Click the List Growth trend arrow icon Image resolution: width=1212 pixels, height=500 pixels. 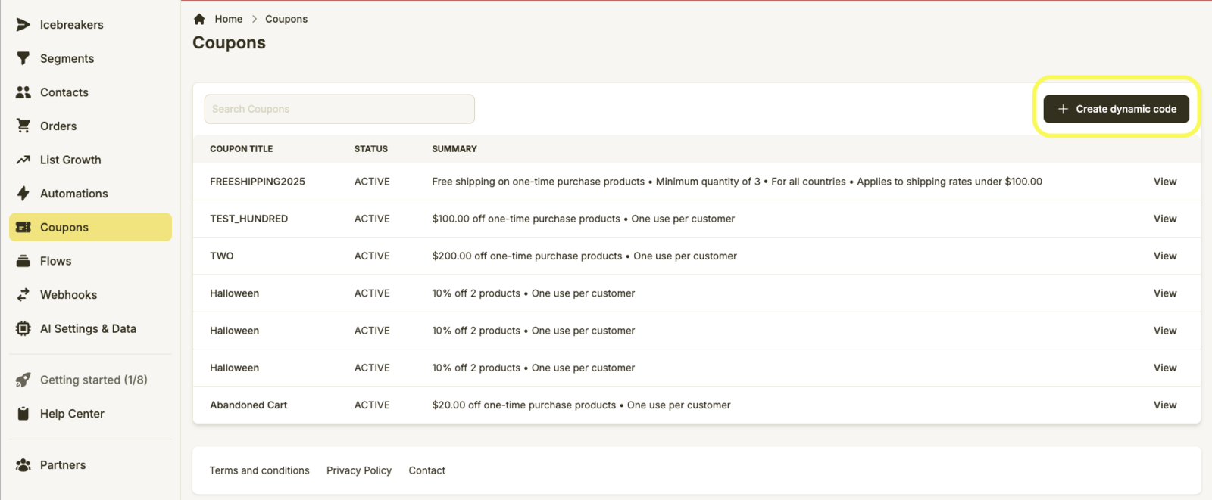[x=23, y=160]
